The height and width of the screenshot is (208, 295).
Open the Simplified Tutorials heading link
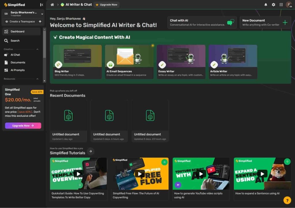pos(67,153)
